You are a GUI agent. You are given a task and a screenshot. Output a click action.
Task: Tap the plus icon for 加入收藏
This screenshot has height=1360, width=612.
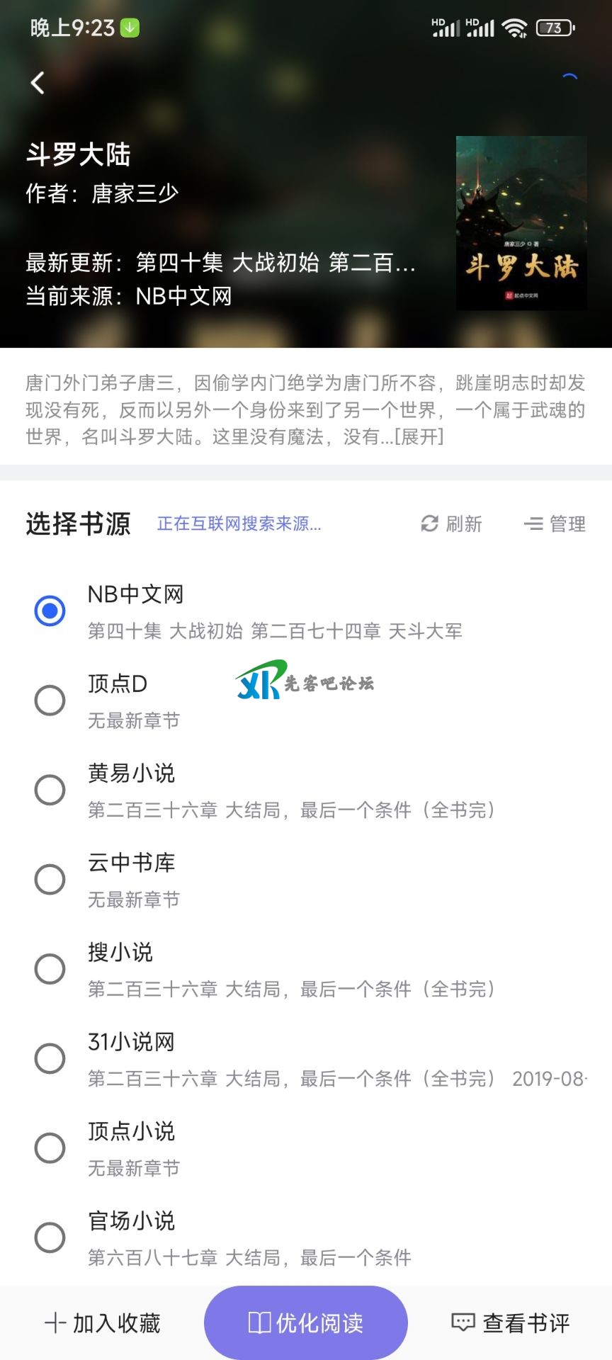coord(55,1322)
